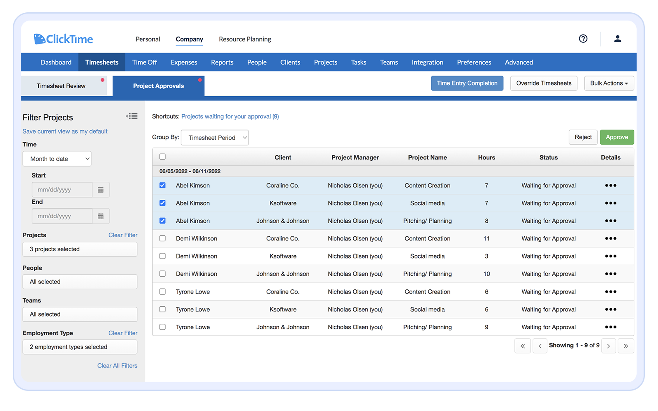This screenshot has height=411, width=658.
Task: Open the help question mark icon
Action: point(583,39)
